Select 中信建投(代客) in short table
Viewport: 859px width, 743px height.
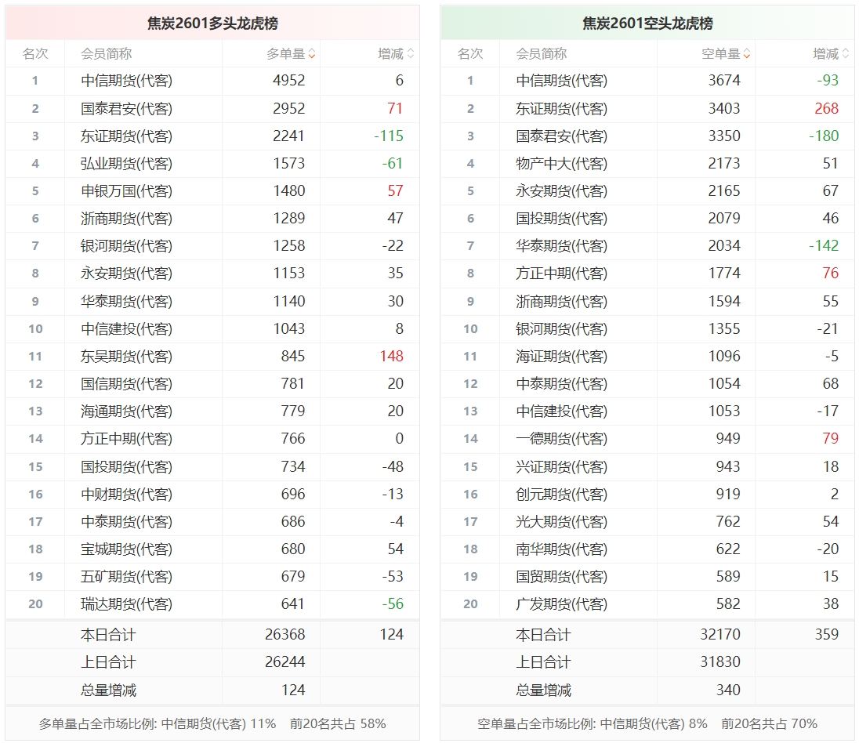click(x=561, y=411)
